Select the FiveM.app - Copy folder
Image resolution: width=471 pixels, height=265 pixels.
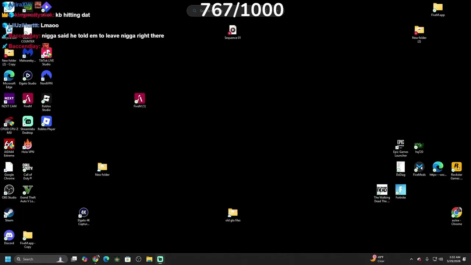[x=28, y=239]
